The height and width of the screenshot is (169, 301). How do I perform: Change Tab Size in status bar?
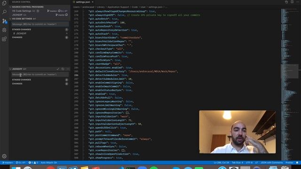[x=238, y=163]
